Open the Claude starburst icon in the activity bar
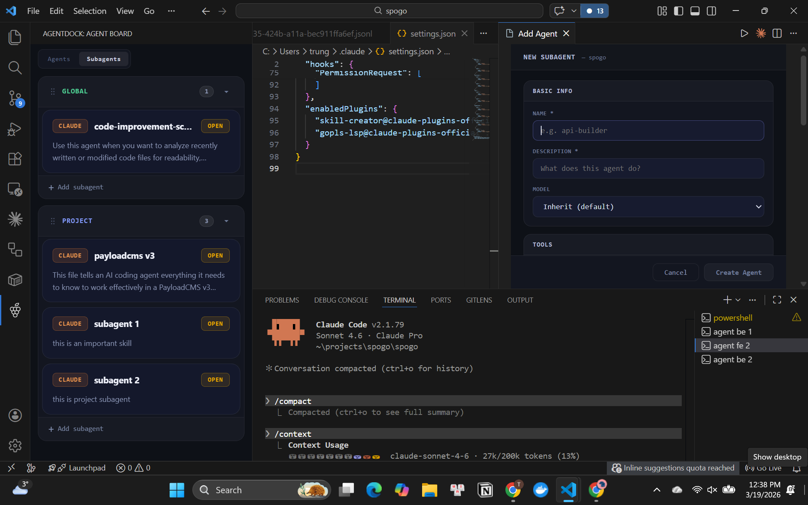The width and height of the screenshot is (808, 505). [15, 219]
